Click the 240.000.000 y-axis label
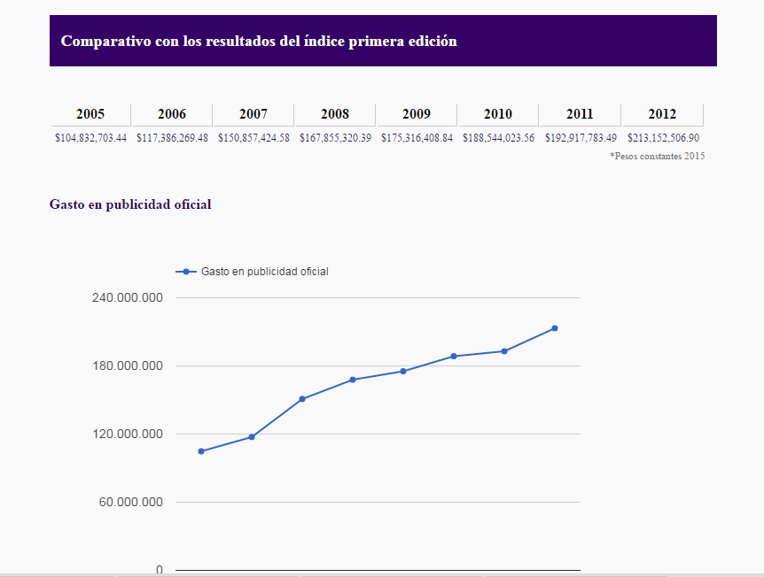764x577 pixels. pyautogui.click(x=128, y=298)
